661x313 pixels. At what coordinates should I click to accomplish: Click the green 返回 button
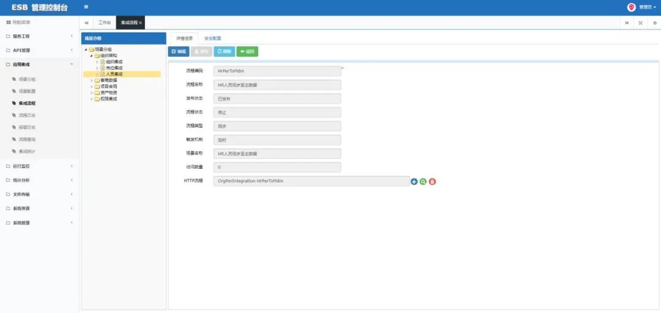click(247, 51)
